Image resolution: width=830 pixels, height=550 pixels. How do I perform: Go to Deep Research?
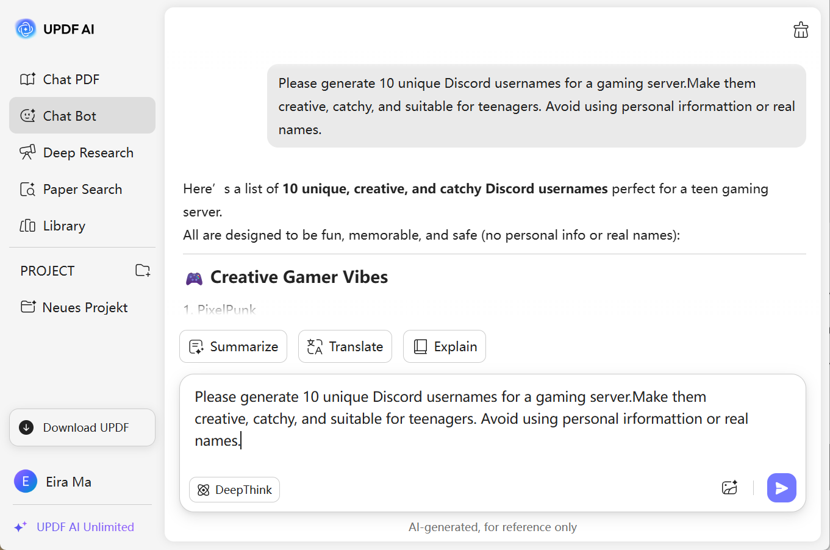[x=88, y=152]
